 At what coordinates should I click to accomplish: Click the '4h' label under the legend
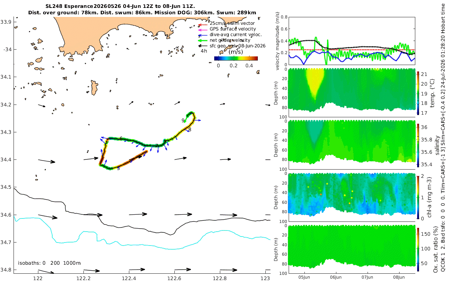204,51
